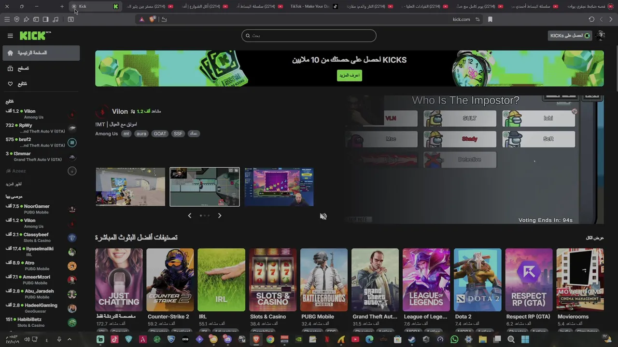Open Classybeef in recommended channels
Viewport: 618px width, 347px height.
41,238
